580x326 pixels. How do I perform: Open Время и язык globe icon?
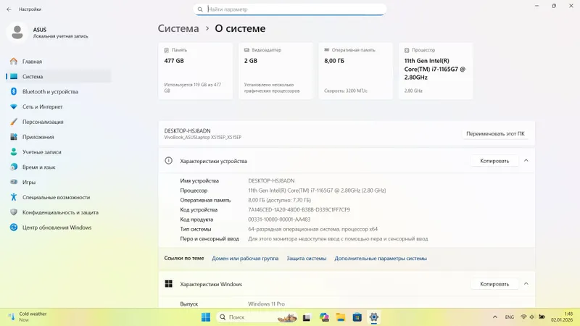[x=14, y=167]
